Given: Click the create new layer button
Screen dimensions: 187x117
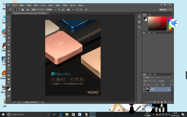Looking at the screenshot, I should pos(165,102).
